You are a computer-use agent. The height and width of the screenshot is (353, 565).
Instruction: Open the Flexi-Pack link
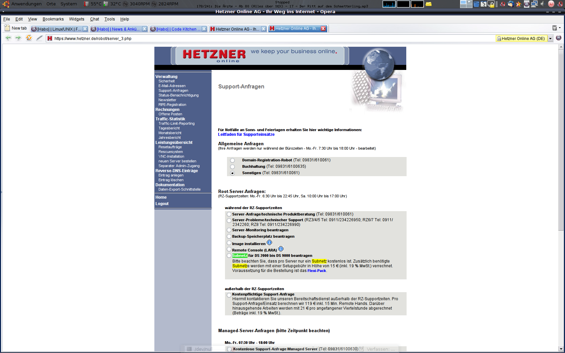click(x=316, y=271)
